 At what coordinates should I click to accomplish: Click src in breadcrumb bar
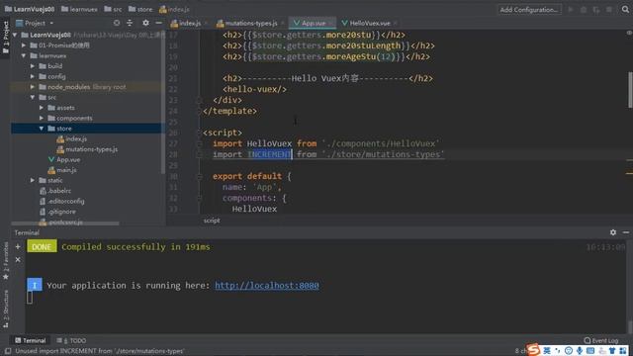click(x=113, y=9)
